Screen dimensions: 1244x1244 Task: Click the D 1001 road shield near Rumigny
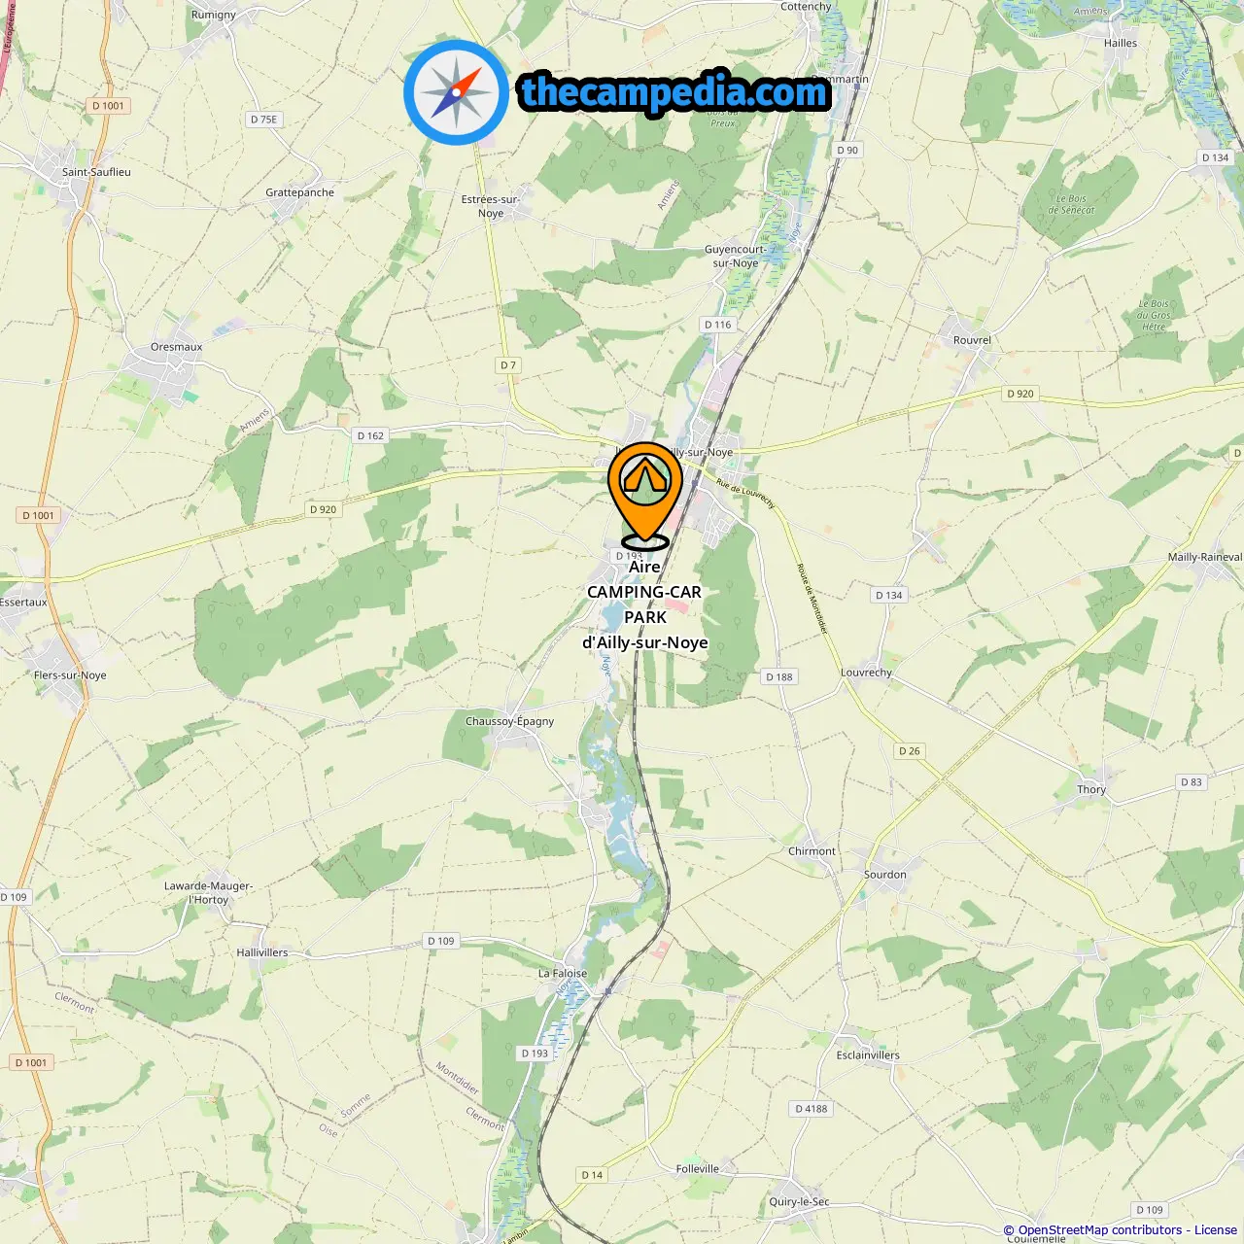pyautogui.click(x=109, y=106)
